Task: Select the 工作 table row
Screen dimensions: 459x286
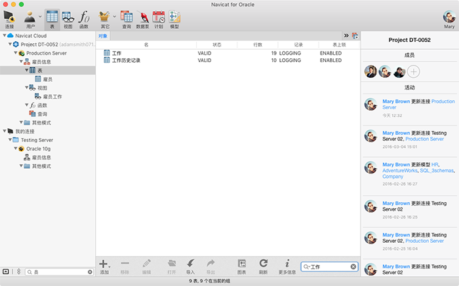Action: (228, 53)
